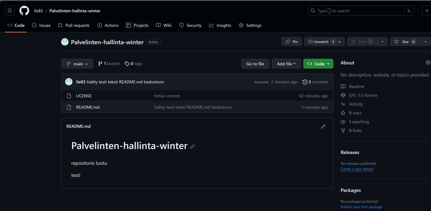
Task: Open the About settings gear icon
Action: (428, 63)
